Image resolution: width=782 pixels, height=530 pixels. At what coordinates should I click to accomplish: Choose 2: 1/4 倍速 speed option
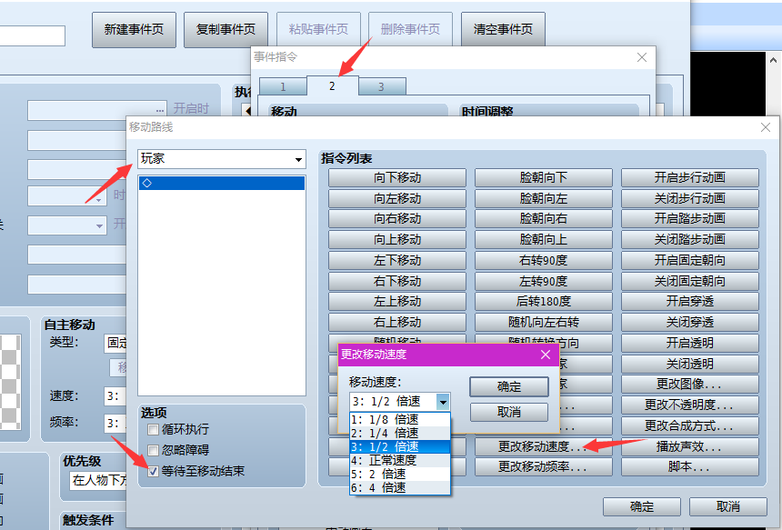[x=400, y=433]
